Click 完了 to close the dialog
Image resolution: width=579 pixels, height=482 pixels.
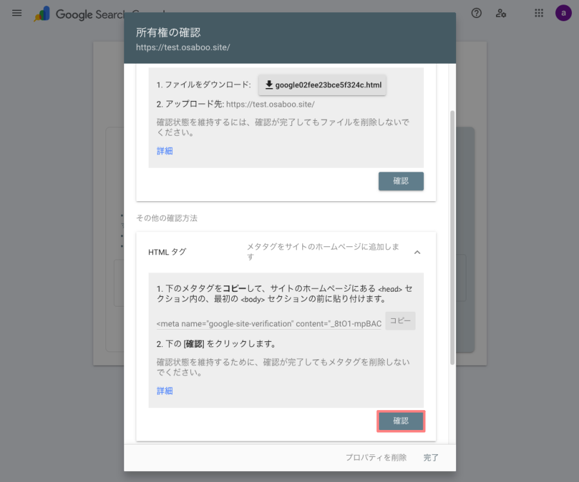(x=431, y=458)
